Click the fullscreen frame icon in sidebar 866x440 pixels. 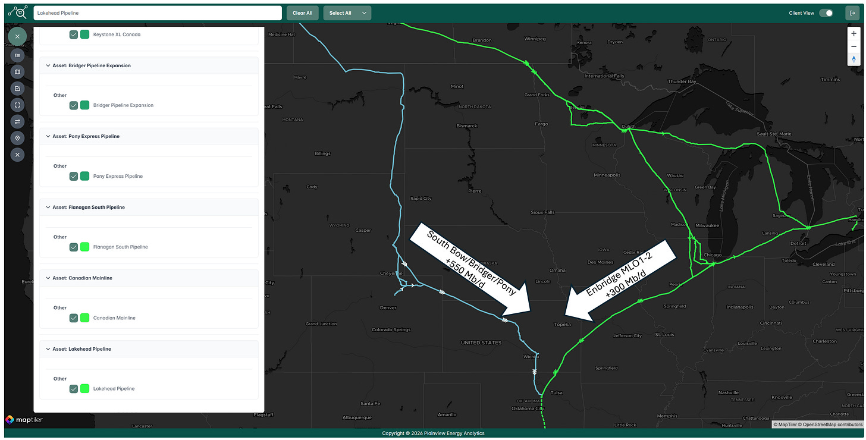tap(17, 105)
